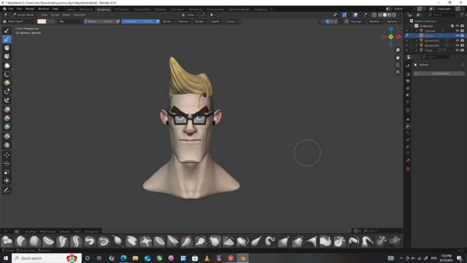Viewport: 467px width, 263px height.
Task: Open the Sculpt Mode dropdown
Action: point(25,15)
